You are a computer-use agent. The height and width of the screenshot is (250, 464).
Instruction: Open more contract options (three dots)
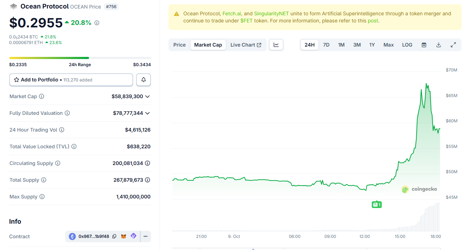coord(145,236)
